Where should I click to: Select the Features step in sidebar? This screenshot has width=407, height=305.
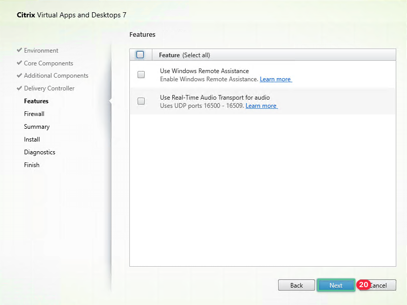tap(36, 101)
